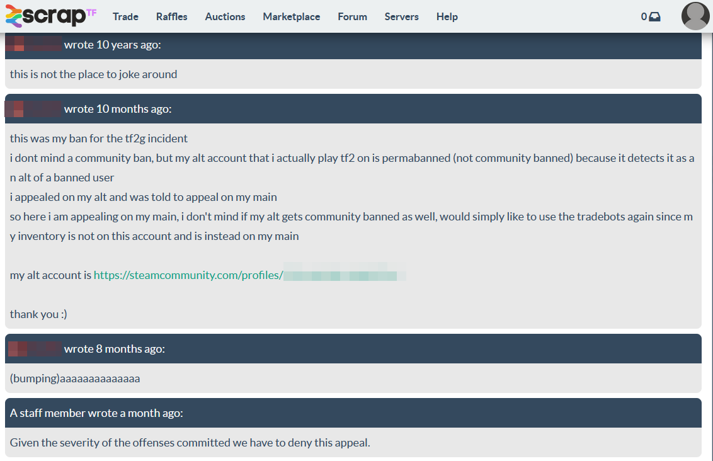Click blurred username on 8 months ago post
Viewport: 713px width, 461px height.
click(x=35, y=349)
